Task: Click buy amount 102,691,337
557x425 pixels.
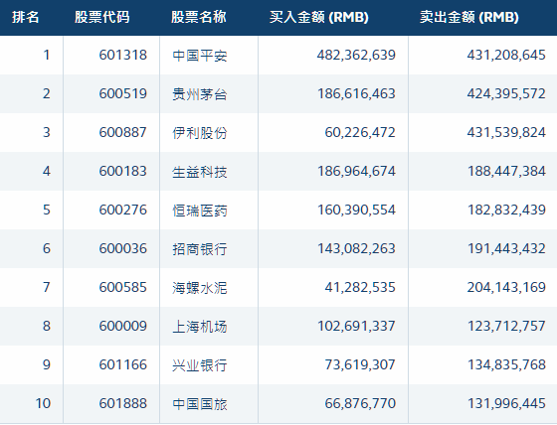Action: tap(356, 326)
